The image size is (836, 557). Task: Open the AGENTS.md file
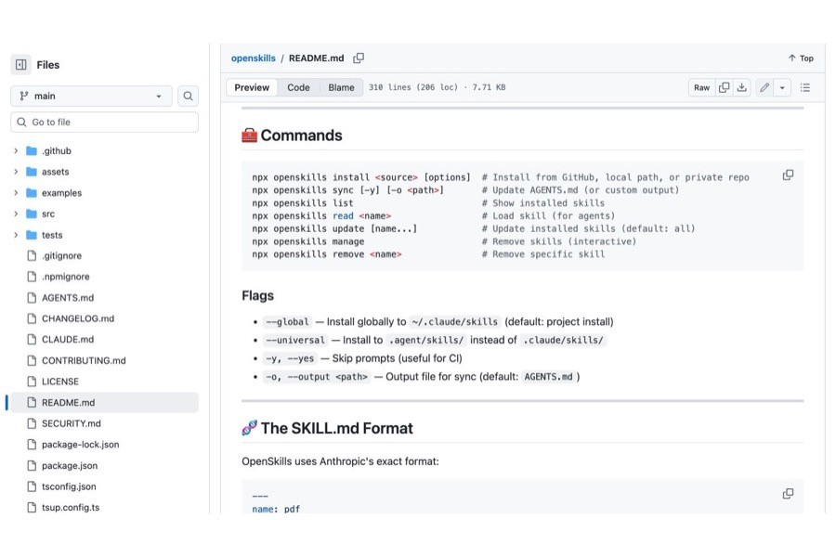tap(68, 298)
